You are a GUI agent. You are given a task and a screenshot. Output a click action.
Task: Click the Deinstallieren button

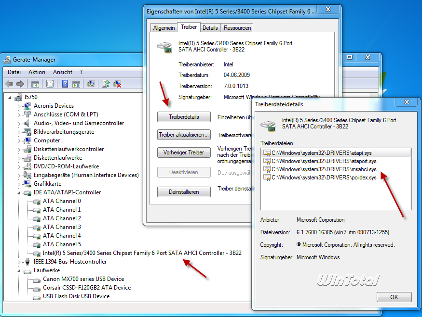click(x=184, y=192)
